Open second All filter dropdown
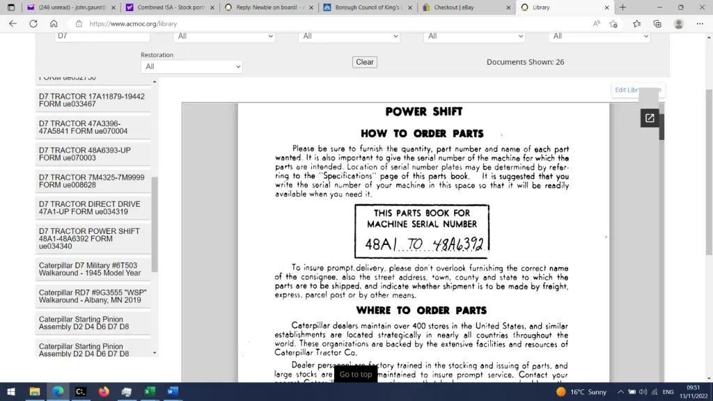The height and width of the screenshot is (401, 713). point(349,36)
